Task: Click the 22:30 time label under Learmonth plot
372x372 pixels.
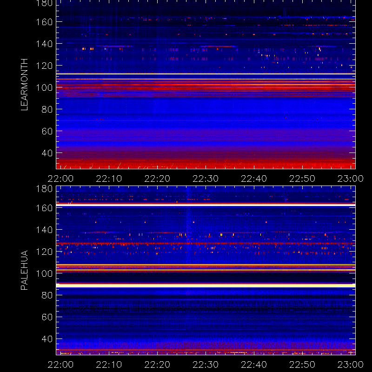Action: 206,179
